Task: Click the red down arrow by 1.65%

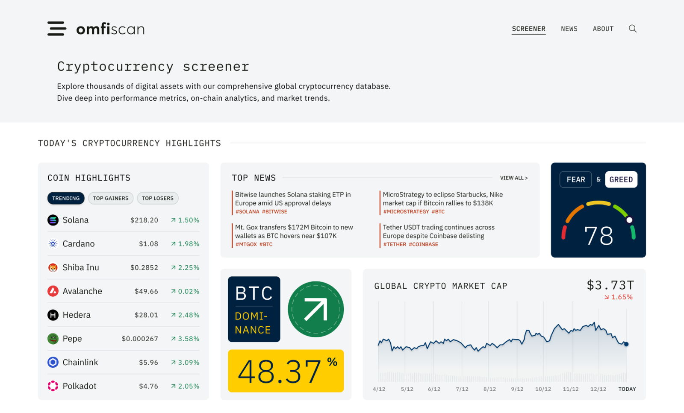Action: coord(607,297)
